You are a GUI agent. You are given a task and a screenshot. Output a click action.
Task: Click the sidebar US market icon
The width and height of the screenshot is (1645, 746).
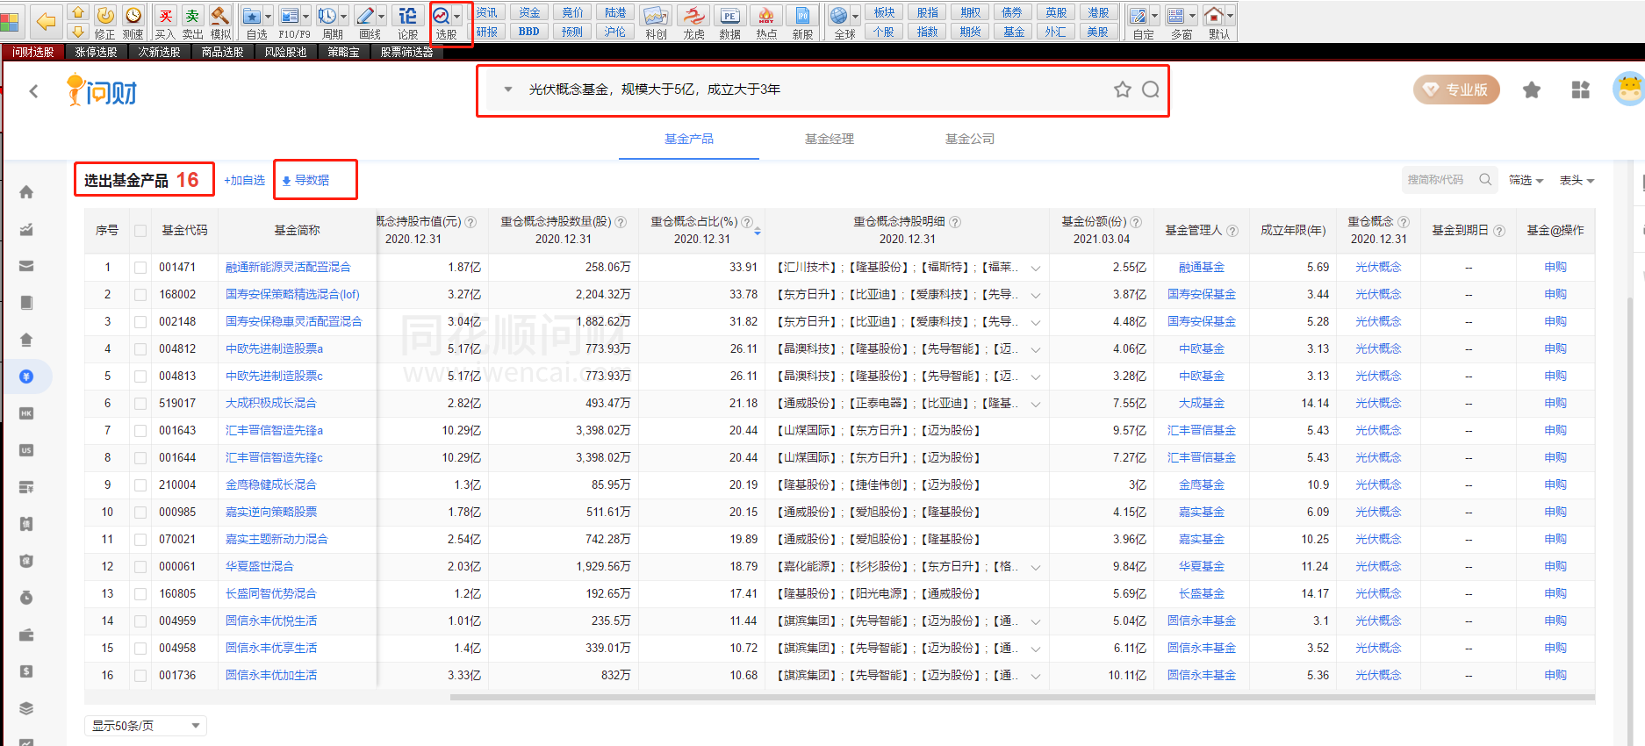point(26,450)
